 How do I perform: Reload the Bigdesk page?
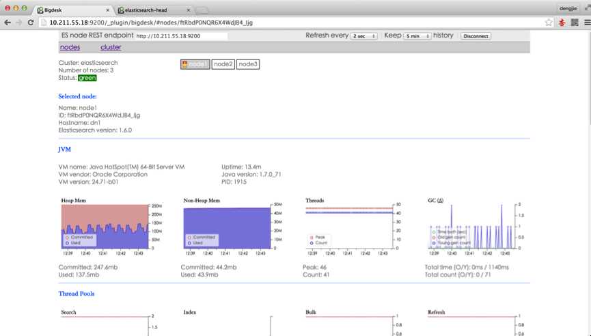point(31,23)
